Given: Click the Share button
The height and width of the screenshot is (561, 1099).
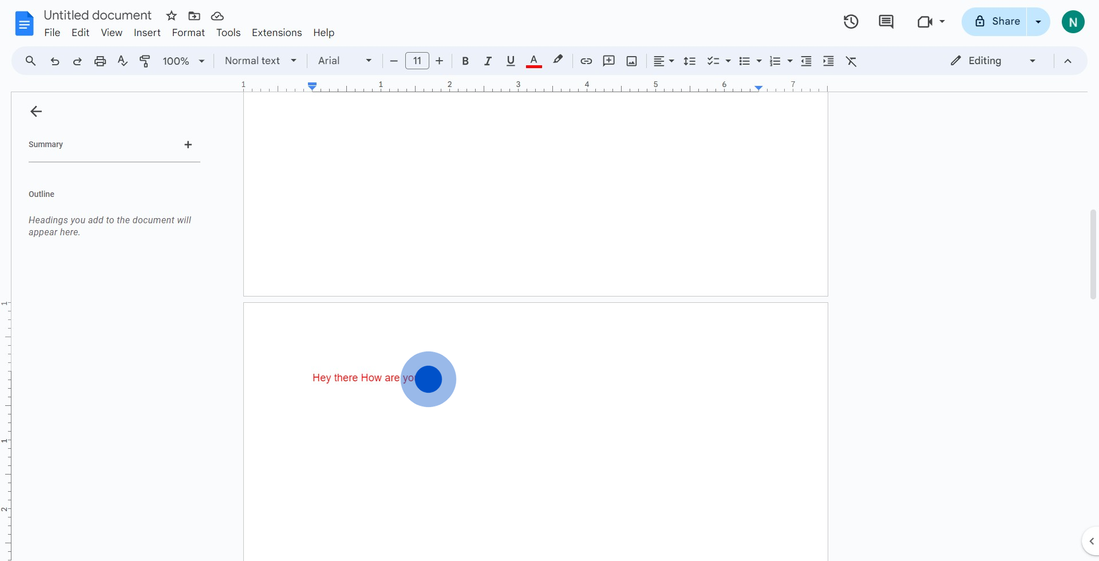Looking at the screenshot, I should click(x=995, y=22).
